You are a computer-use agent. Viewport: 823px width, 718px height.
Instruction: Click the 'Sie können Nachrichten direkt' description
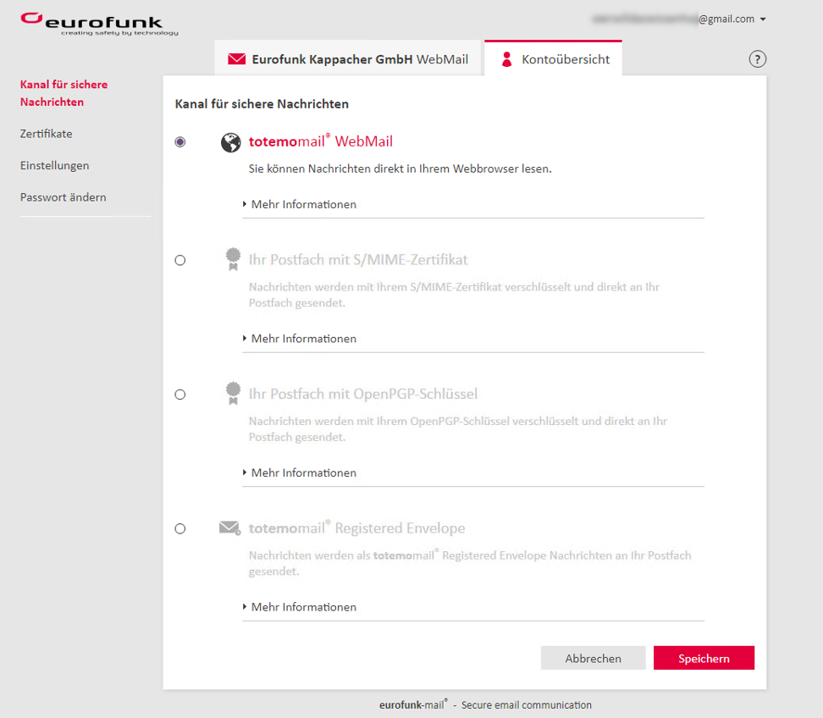[x=400, y=169]
